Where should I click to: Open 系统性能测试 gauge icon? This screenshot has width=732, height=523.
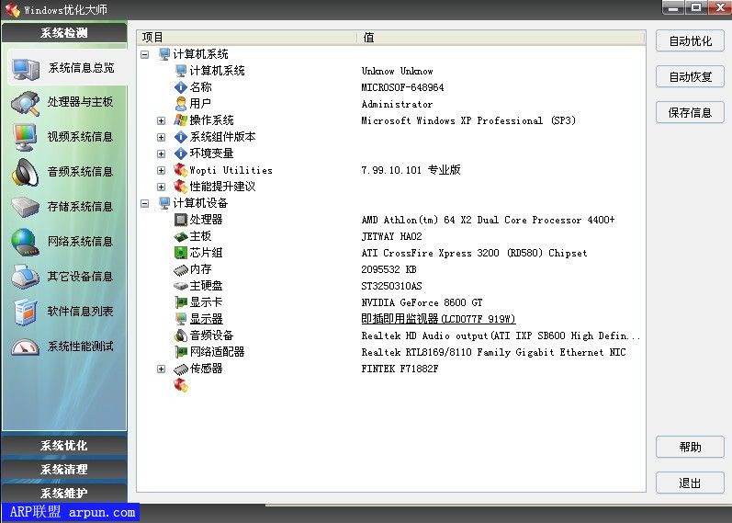coord(26,347)
